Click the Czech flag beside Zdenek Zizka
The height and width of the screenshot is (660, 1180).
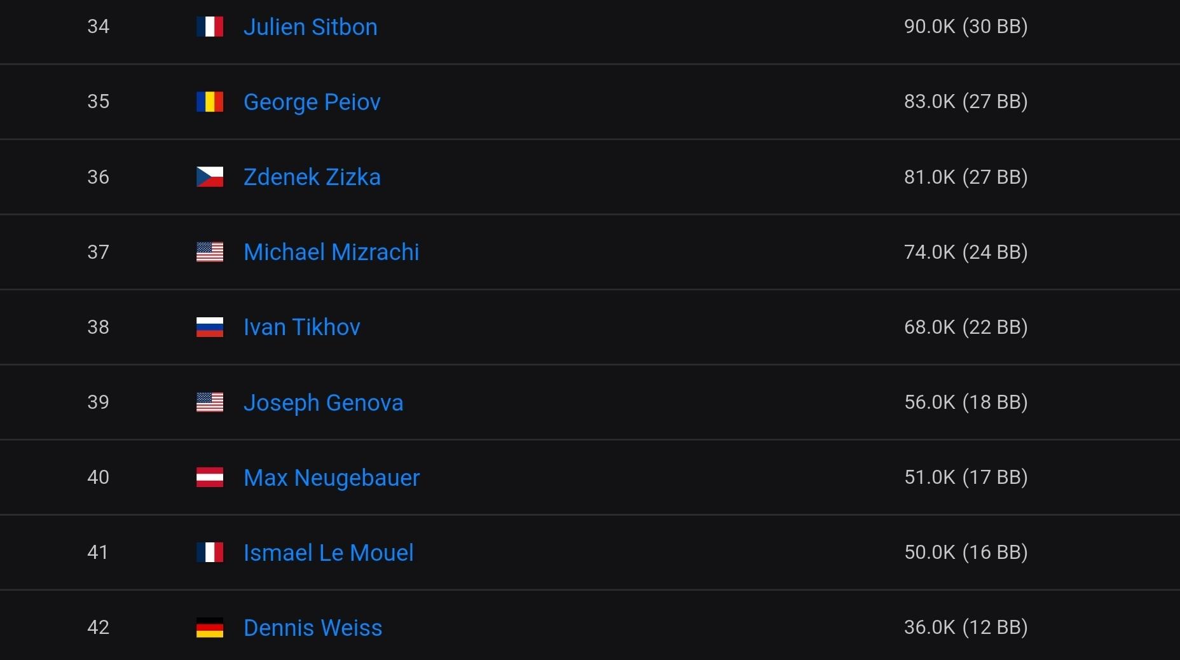(210, 177)
